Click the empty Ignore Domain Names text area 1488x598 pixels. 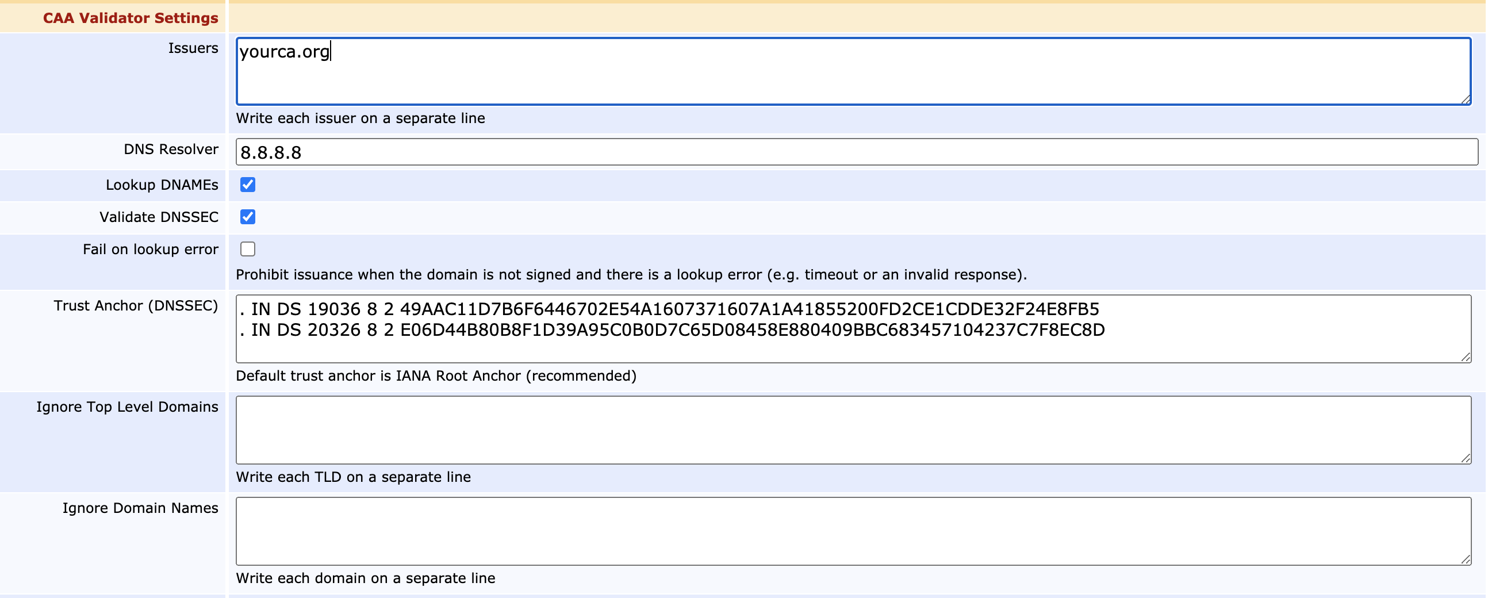(x=853, y=531)
